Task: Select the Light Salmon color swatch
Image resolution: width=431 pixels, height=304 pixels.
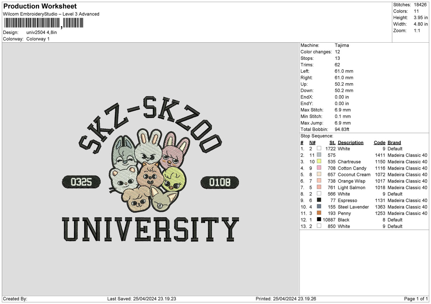Action: 319,187
